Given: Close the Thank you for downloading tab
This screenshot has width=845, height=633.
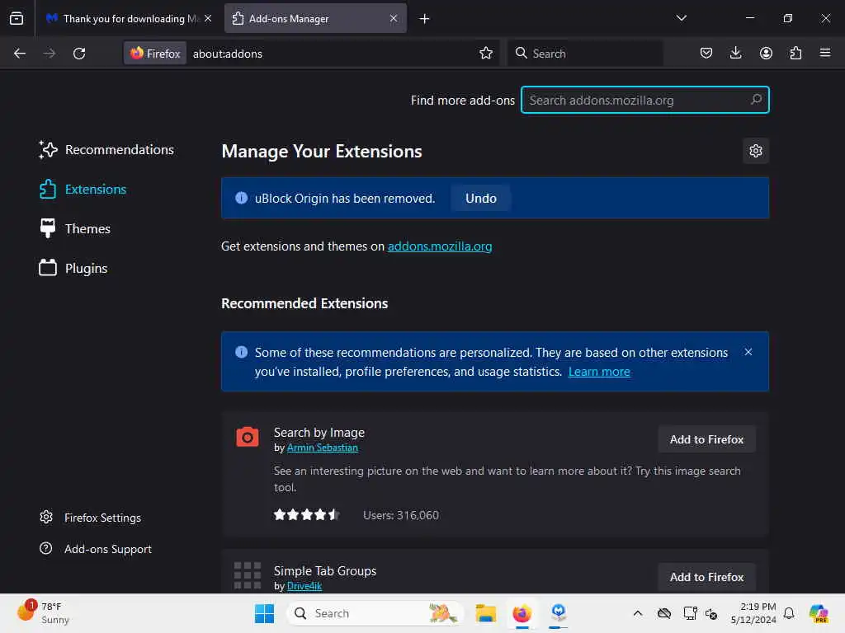Looking at the screenshot, I should pyautogui.click(x=208, y=19).
